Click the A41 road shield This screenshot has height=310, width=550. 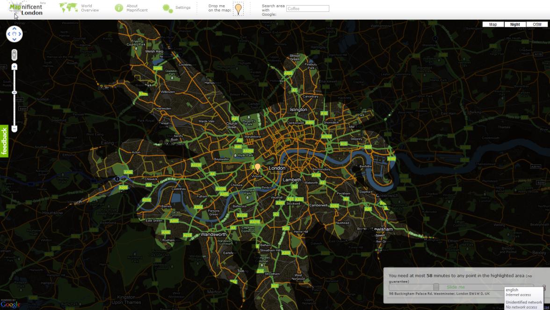[235, 119]
